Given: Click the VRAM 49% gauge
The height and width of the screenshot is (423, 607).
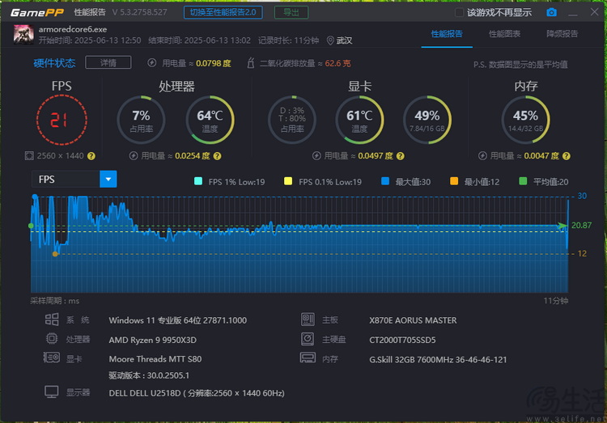Looking at the screenshot, I should point(427,120).
